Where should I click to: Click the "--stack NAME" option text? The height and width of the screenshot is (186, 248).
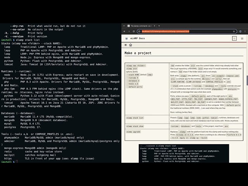(133, 75)
